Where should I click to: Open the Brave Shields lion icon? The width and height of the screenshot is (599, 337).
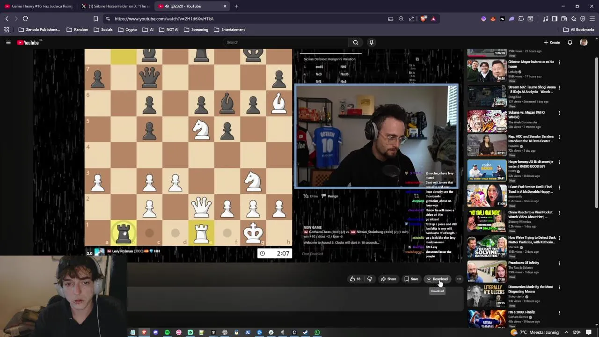point(424,19)
